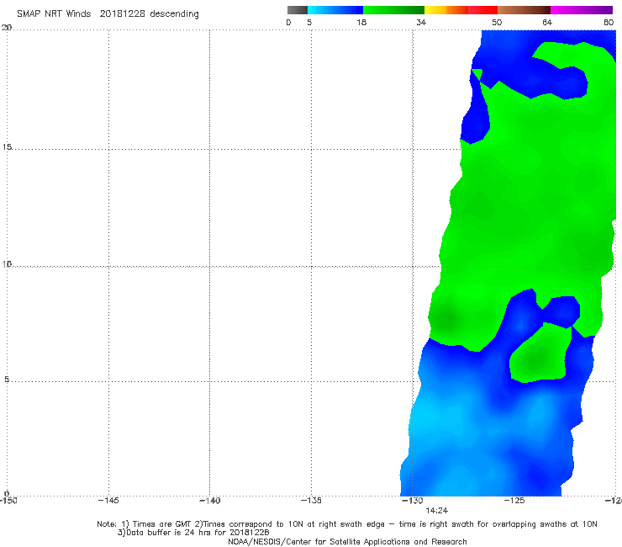Click the color bar label "18"
Screen dimensions: 622x547
point(361,22)
